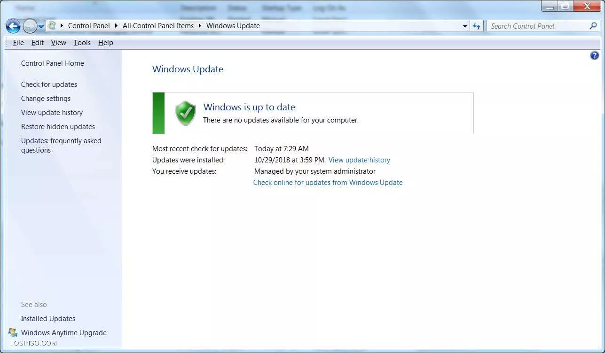Click the Back navigation arrow

click(x=13, y=26)
